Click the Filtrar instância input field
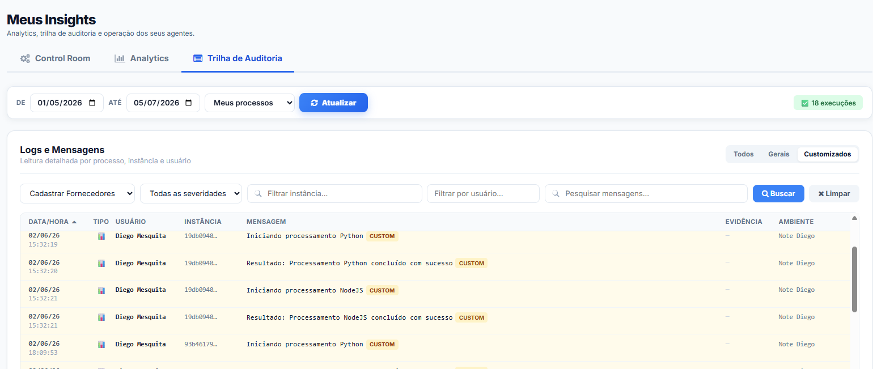 tap(334, 193)
